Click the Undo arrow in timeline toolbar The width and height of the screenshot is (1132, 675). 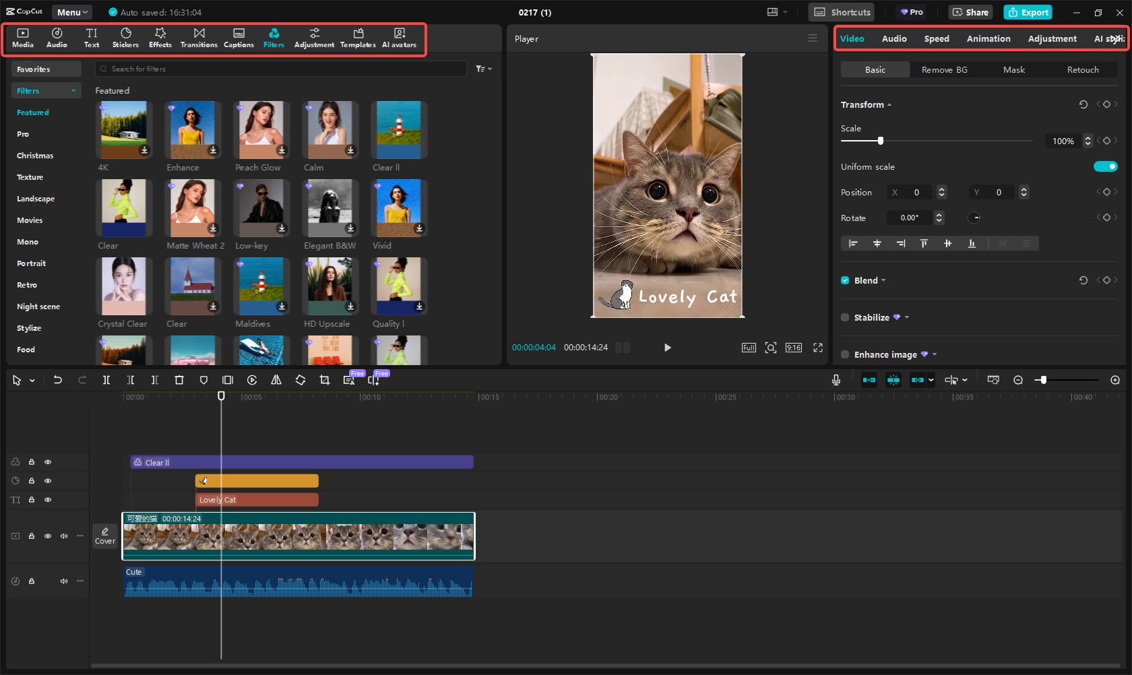58,380
